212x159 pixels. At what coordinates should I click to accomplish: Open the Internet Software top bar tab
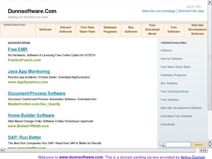tap(66, 29)
